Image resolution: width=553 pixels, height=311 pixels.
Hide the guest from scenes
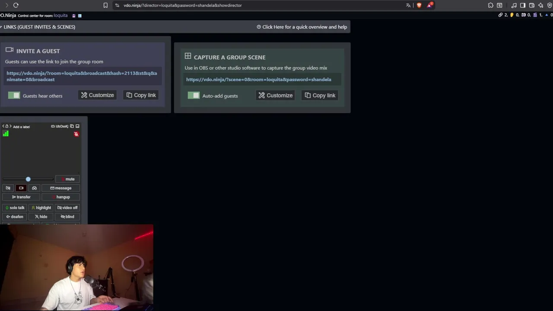pos(41,217)
